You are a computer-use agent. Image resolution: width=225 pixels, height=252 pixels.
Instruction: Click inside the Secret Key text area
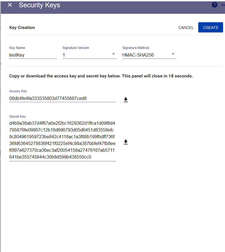(x=62, y=140)
